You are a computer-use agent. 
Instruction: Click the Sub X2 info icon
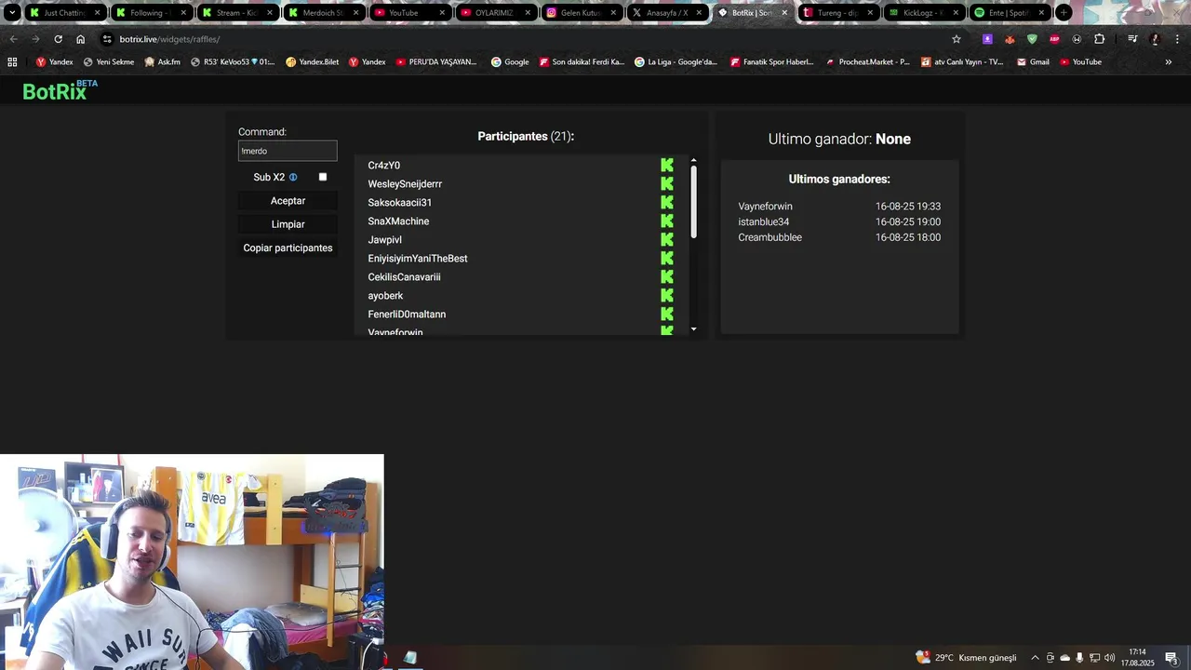[293, 177]
